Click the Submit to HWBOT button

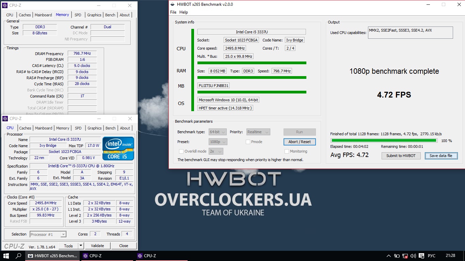pyautogui.click(x=401, y=156)
